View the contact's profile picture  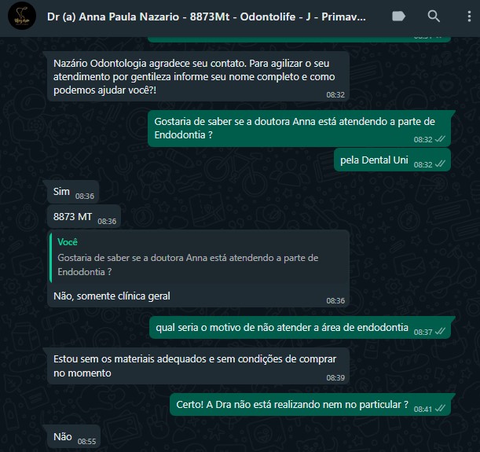coord(22,16)
